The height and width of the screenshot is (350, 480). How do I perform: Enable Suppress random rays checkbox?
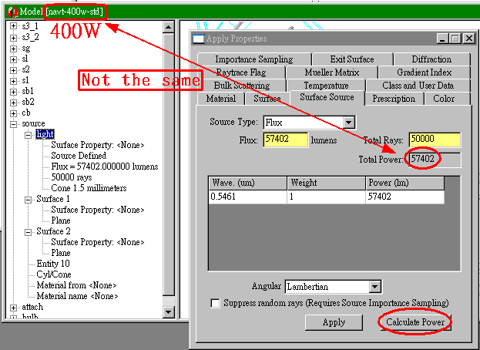tap(215, 303)
